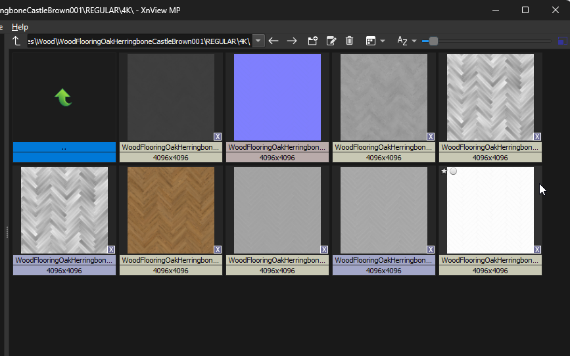570x356 pixels.
Task: Expand the sort options dropdown arrow
Action: click(x=414, y=41)
